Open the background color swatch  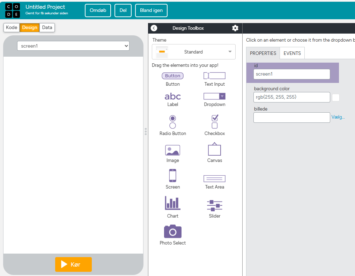coord(336,98)
